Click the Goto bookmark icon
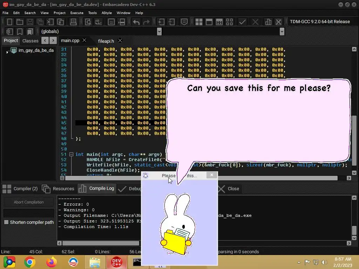The width and height of the screenshot is (359, 269). click(30, 32)
